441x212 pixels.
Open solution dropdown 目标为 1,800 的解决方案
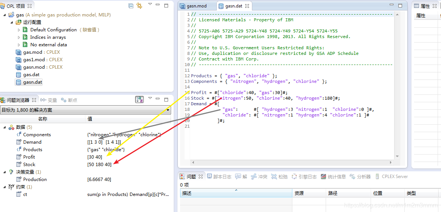pos(85,110)
